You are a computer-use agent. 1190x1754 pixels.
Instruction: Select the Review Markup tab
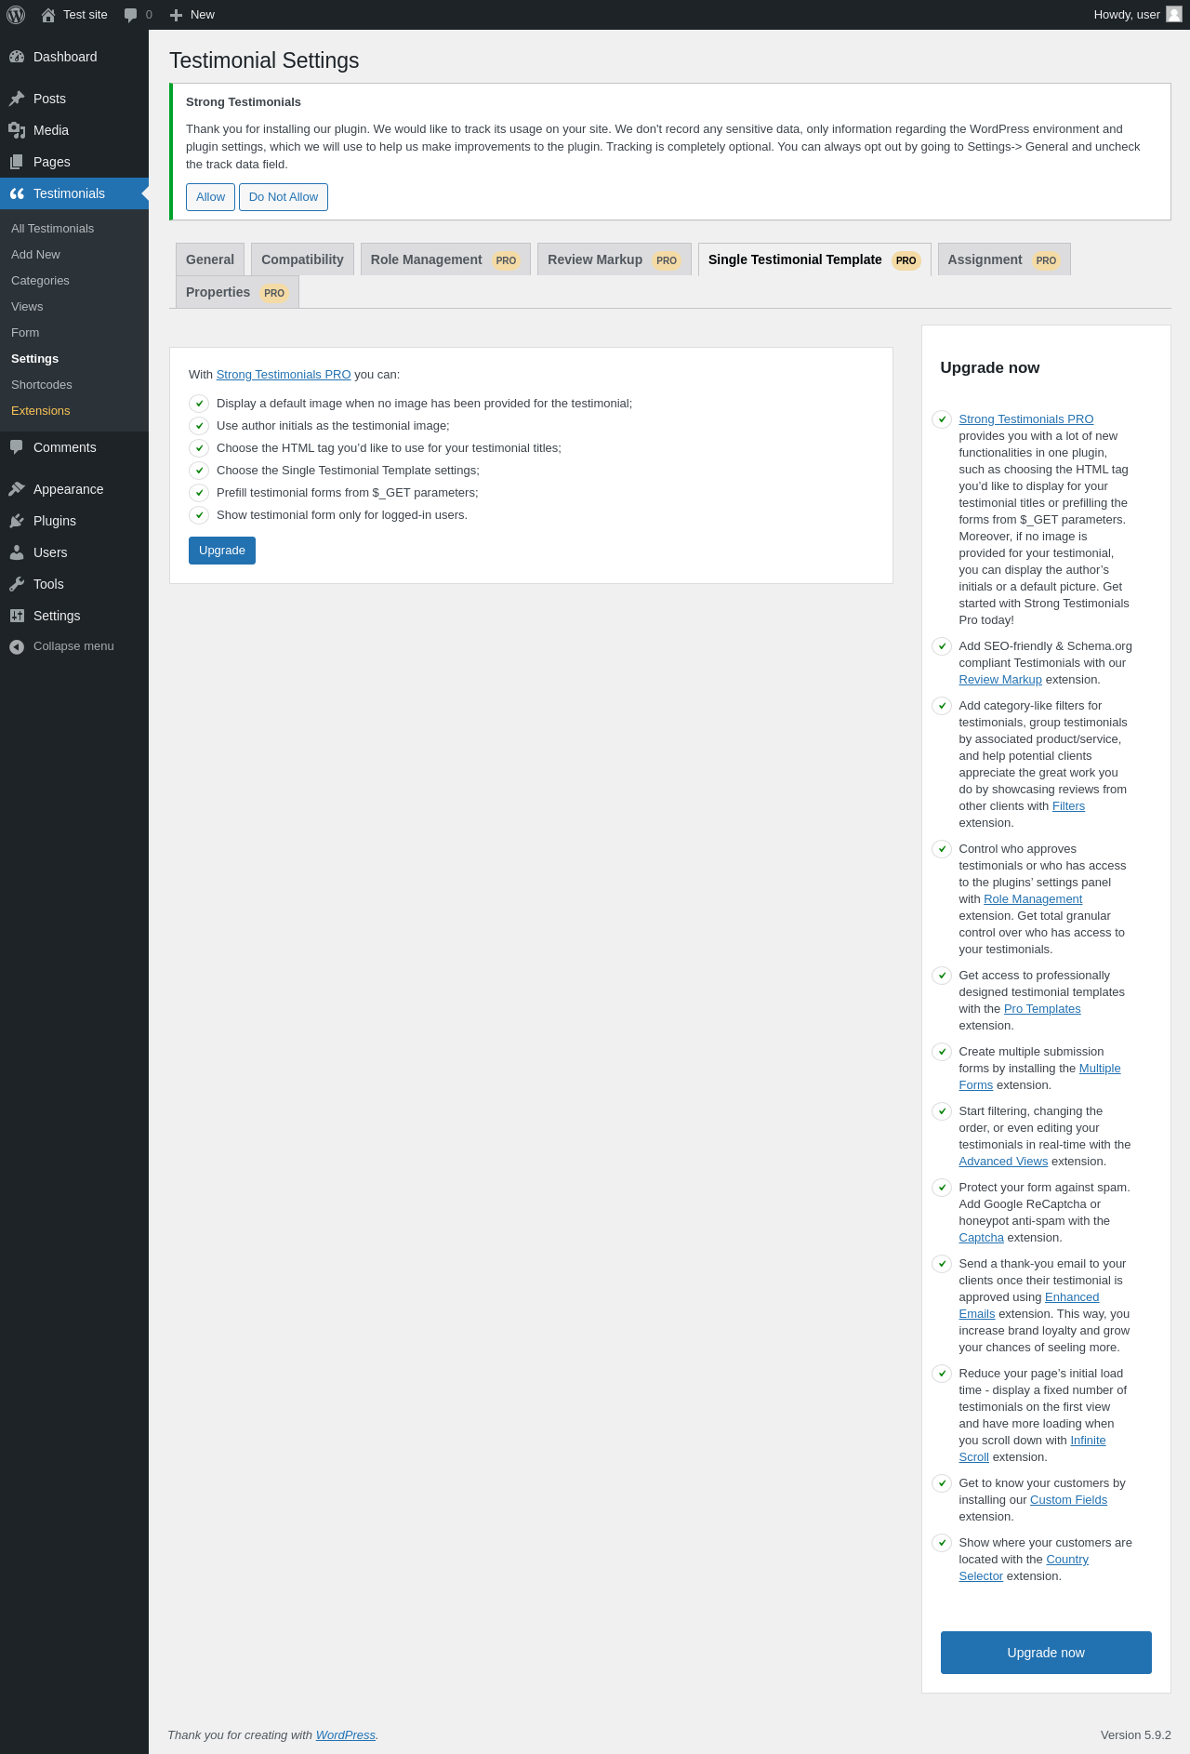pyautogui.click(x=615, y=259)
